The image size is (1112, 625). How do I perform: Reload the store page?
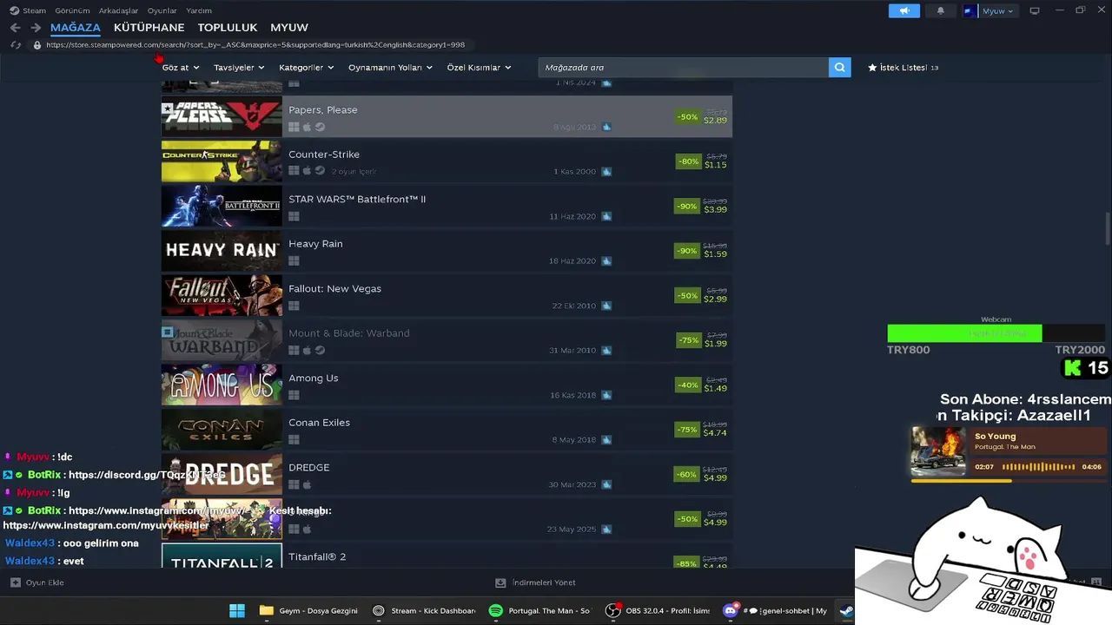[x=16, y=45]
